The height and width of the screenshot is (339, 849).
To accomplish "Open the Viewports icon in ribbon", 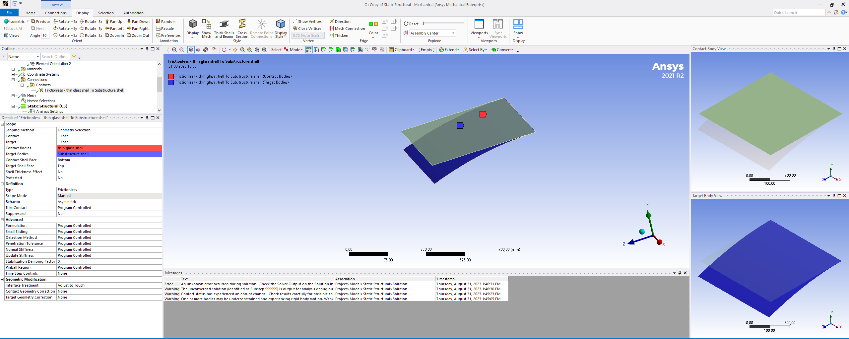I will (x=479, y=27).
